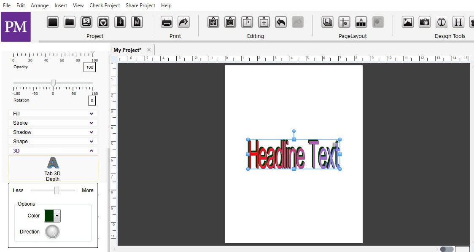The image size is (474, 252).
Task: Click the "Editing" group label
Action: click(256, 36)
